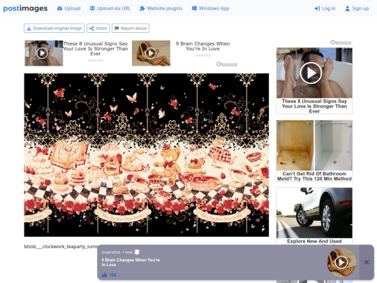Image resolution: width=377 pixels, height=283 pixels.
Task: Click 'Can't Get Rid Of Bathroom Mold' caption
Action: coord(314,176)
